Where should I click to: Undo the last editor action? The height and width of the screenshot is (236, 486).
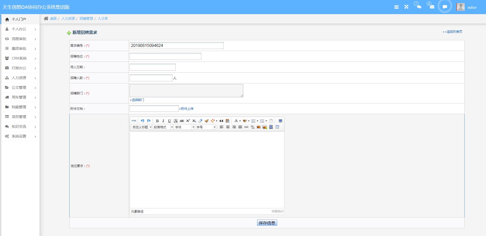click(x=143, y=121)
